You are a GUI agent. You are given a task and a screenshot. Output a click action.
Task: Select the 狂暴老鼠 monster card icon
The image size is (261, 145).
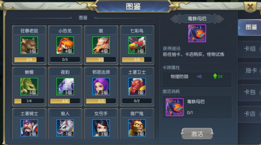[29, 45]
